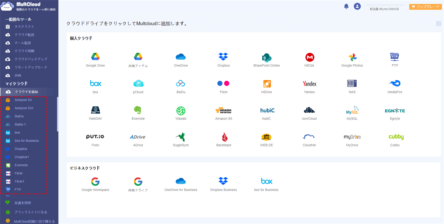This screenshot has width=444, height=224.
Task: Open Amazon S31 in my clouds list
Action: (24, 108)
